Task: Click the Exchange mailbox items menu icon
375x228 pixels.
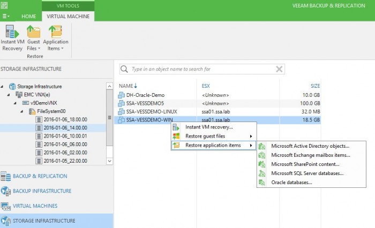Action: pyautogui.click(x=262, y=155)
